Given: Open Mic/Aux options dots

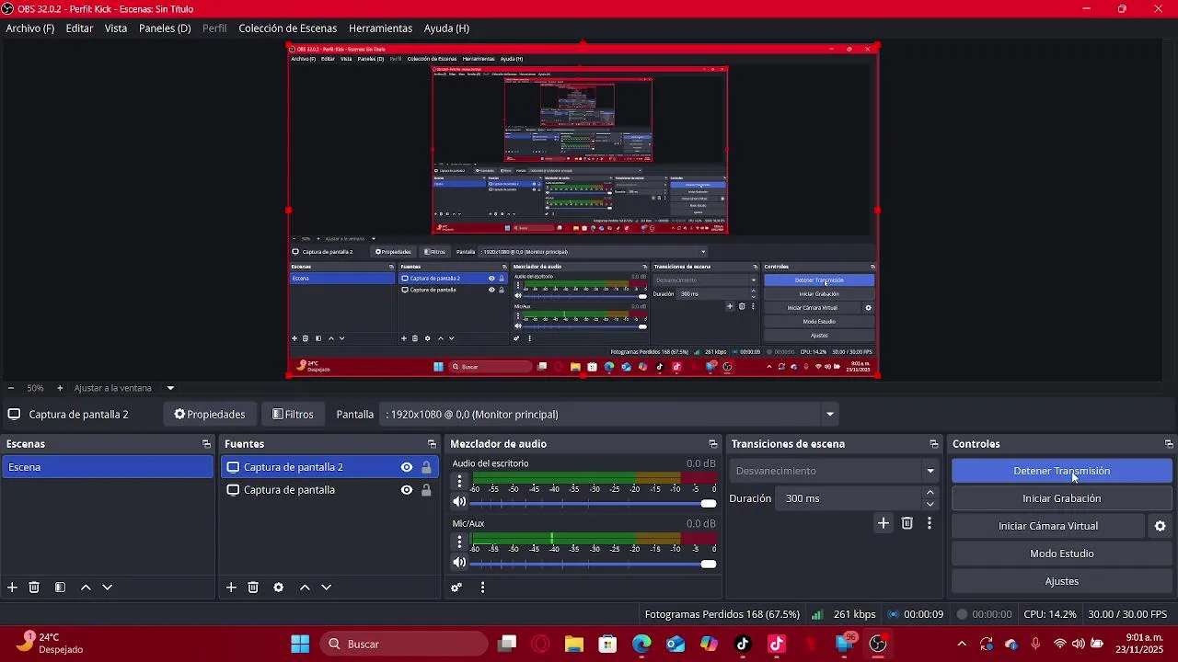Looking at the screenshot, I should [459, 542].
